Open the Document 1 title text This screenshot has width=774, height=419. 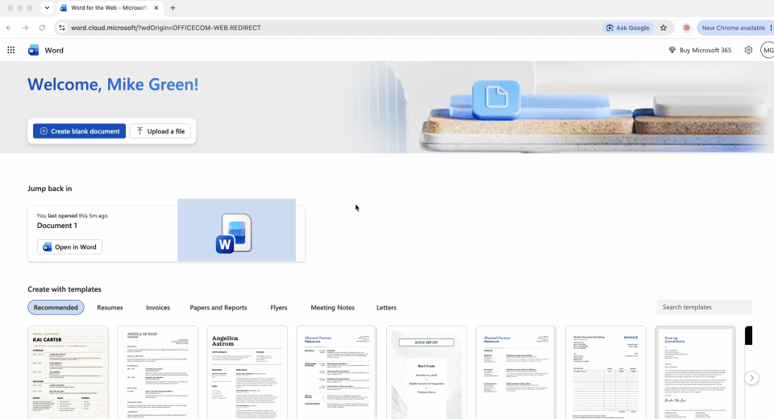click(56, 226)
